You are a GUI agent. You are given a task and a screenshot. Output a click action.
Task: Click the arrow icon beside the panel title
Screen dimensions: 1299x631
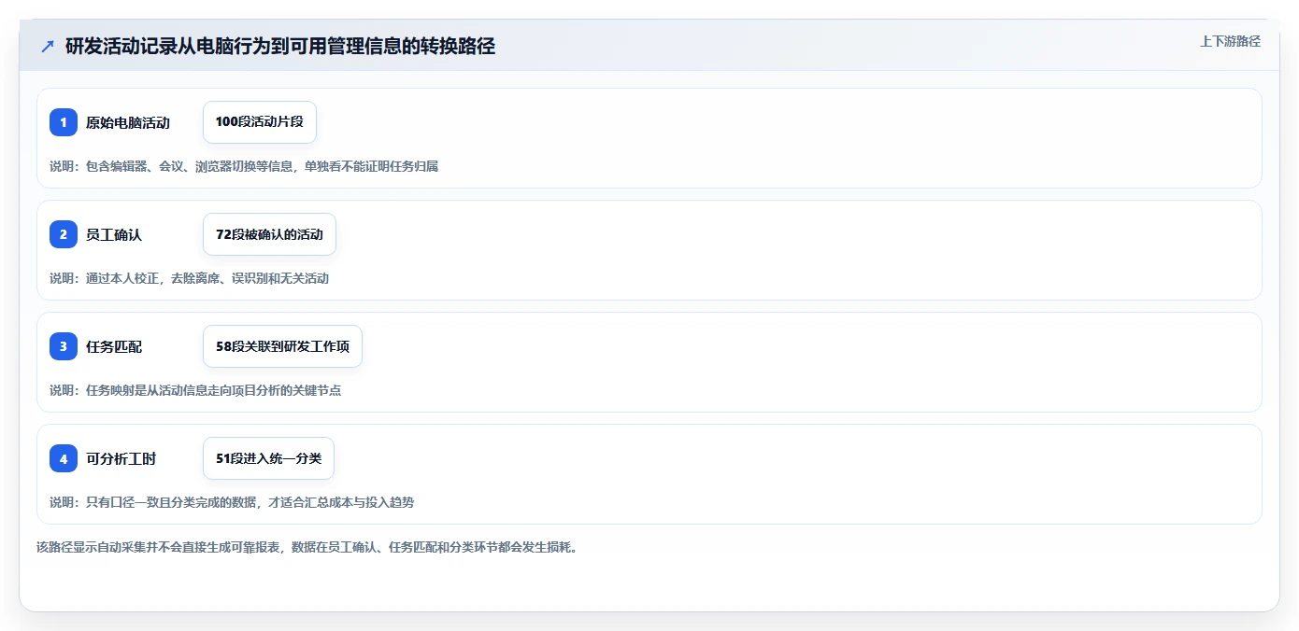click(x=48, y=46)
